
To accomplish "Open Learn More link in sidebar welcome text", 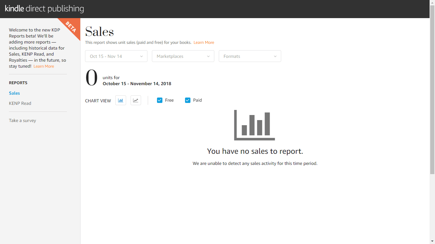I will pyautogui.click(x=44, y=66).
